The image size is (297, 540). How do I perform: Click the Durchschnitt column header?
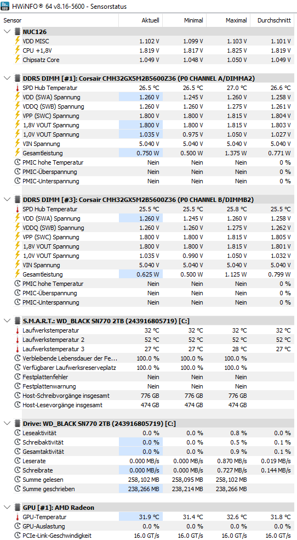273,20
